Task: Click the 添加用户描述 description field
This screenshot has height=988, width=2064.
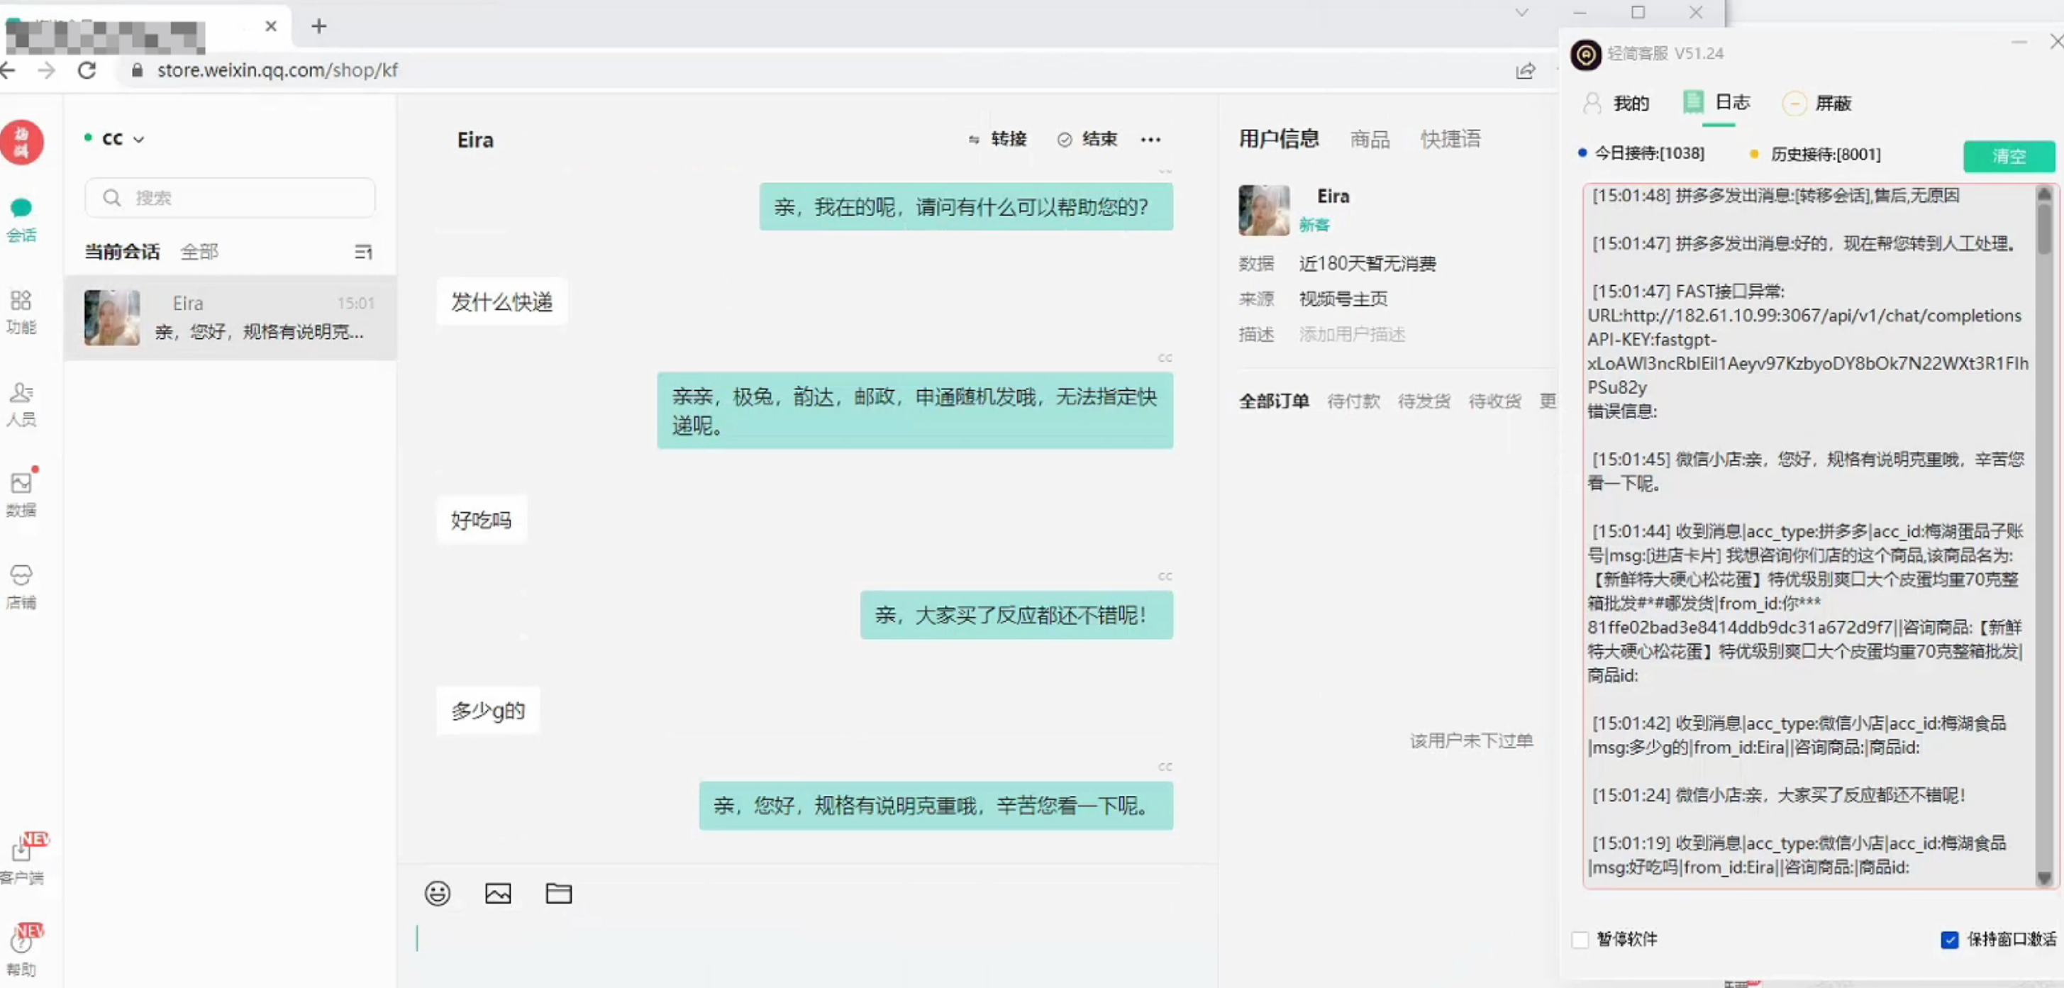Action: tap(1353, 334)
